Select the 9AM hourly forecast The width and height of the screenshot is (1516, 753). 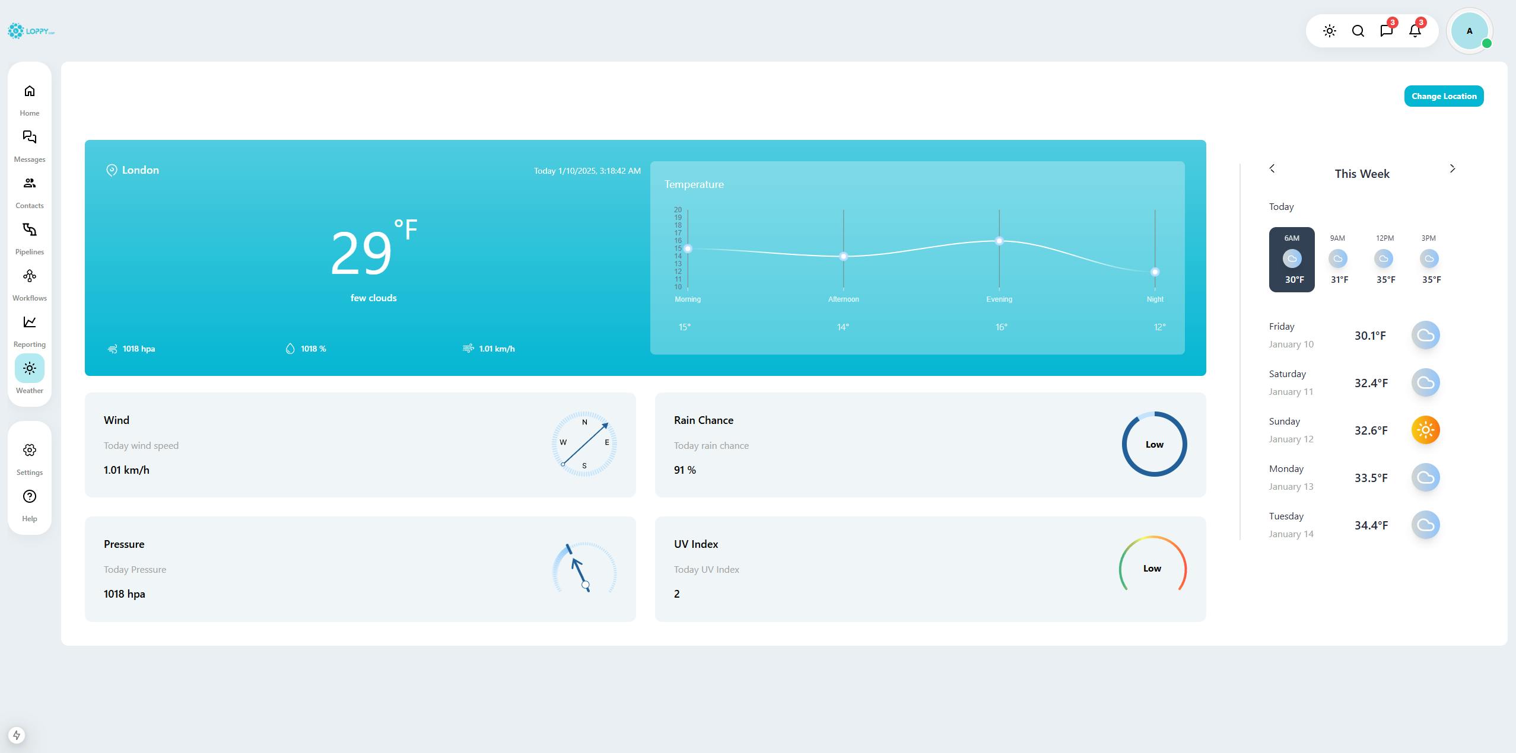point(1337,259)
